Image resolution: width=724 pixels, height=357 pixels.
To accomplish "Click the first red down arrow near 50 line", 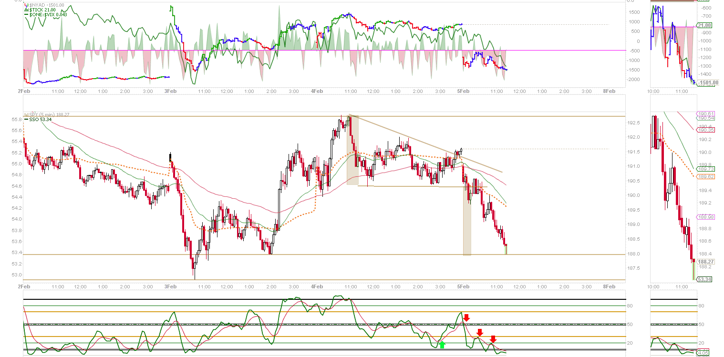I will 466,317.
